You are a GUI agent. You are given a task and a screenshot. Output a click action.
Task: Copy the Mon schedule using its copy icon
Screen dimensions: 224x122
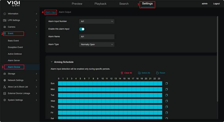pyautogui.click(x=167, y=89)
